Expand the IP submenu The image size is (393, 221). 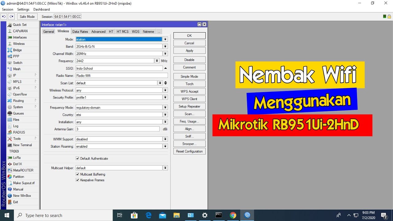[x=36, y=75]
